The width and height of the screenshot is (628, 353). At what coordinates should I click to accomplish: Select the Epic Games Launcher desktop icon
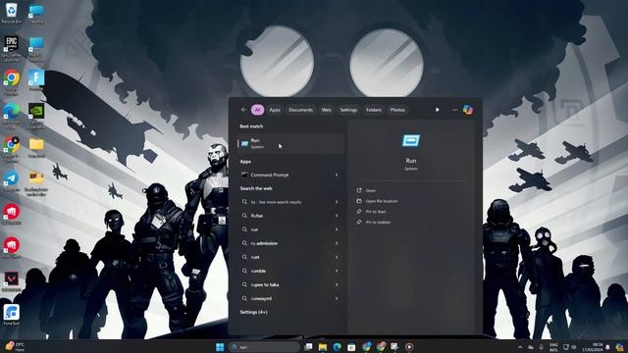[11, 48]
